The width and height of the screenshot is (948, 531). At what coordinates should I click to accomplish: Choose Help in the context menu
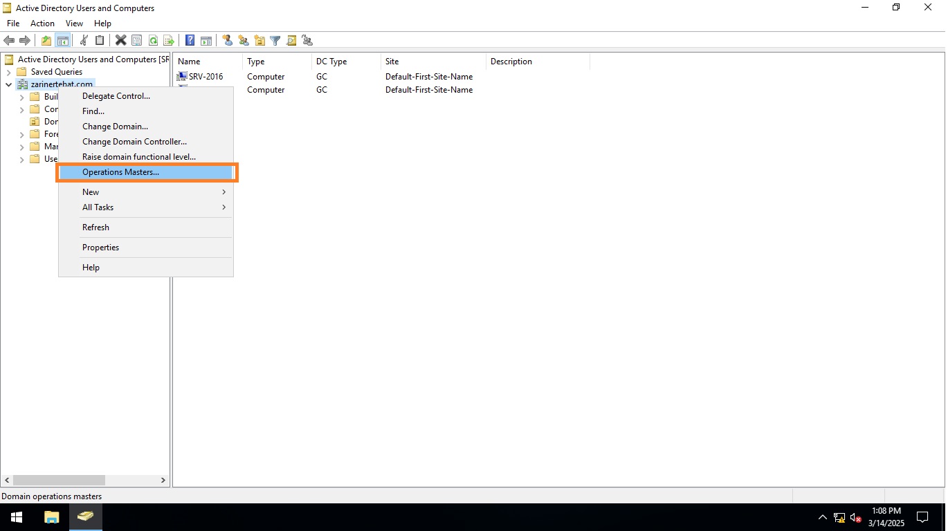[x=146, y=268]
